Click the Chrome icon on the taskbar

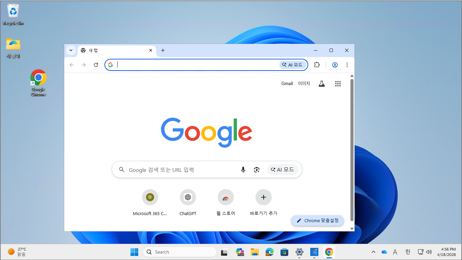tap(329, 252)
